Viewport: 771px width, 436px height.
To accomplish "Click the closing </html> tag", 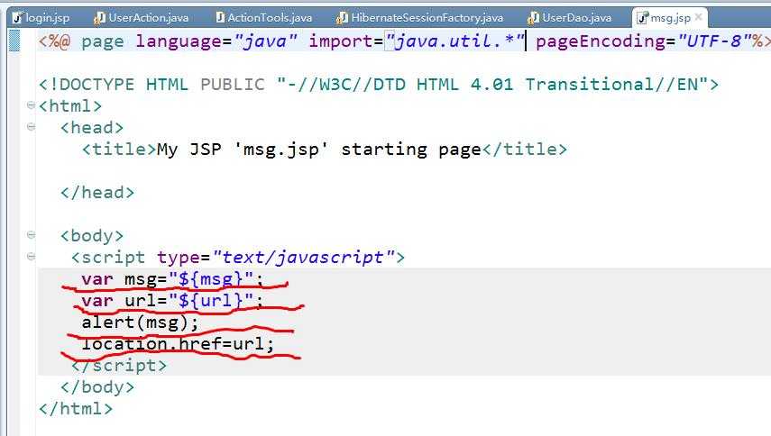I will [x=76, y=408].
